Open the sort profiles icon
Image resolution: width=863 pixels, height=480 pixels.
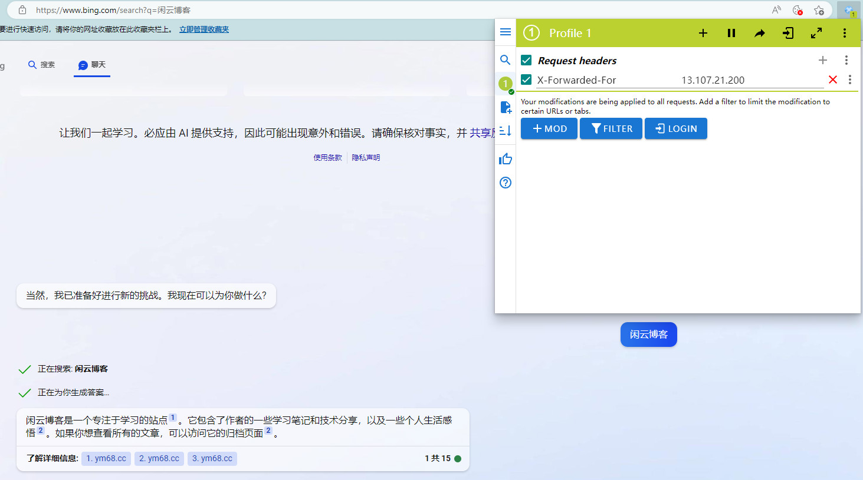point(506,131)
